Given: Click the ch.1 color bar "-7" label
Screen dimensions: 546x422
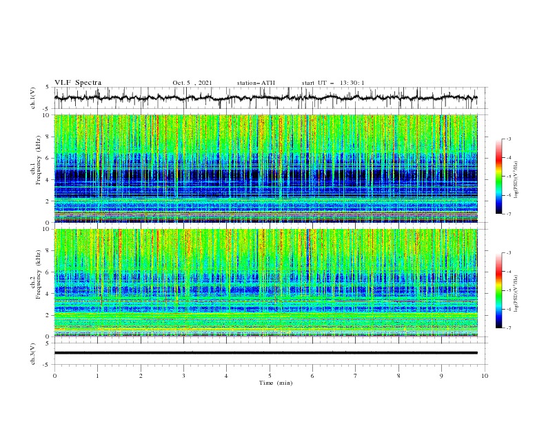Looking at the screenshot, I should pos(509,214).
